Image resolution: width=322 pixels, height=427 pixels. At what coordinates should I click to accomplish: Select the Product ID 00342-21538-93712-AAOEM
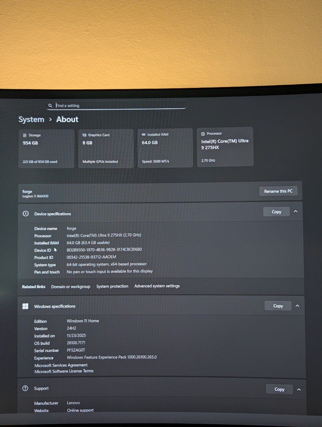[91, 257]
